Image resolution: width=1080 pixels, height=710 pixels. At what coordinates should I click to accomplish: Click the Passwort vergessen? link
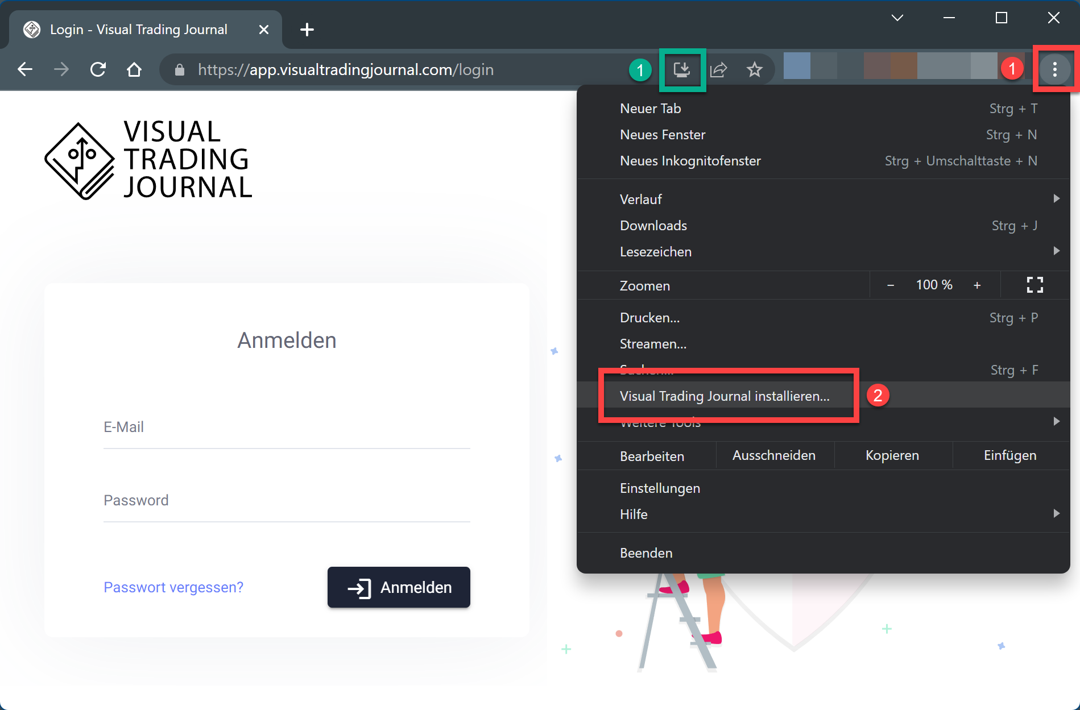pos(173,587)
